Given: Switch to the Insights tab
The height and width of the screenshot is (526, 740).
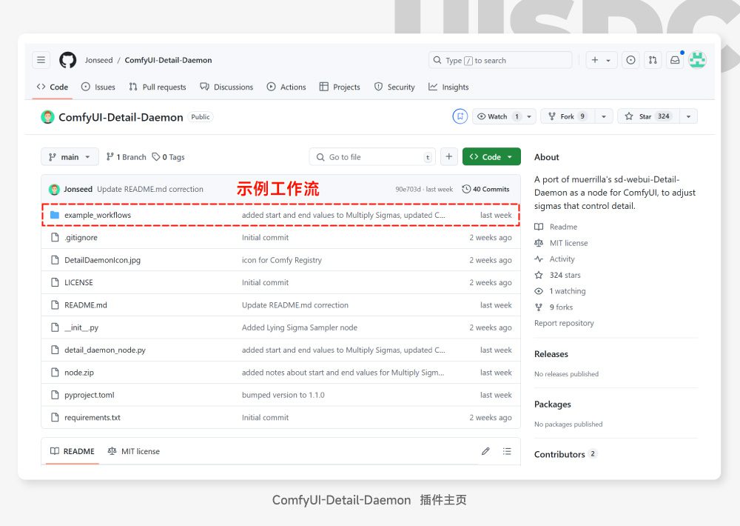Looking at the screenshot, I should (448, 87).
